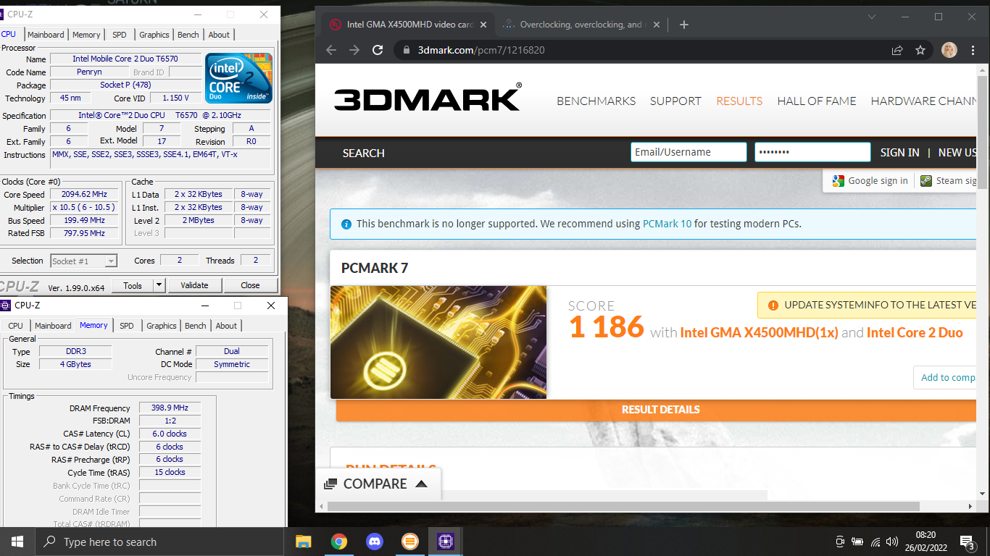Image resolution: width=990 pixels, height=556 pixels.
Task: Click SIGN IN on 3DMark
Action: point(899,153)
